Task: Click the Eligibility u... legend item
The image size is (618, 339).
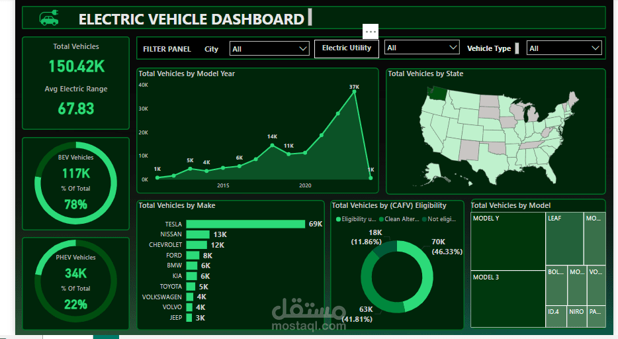Action: click(356, 219)
